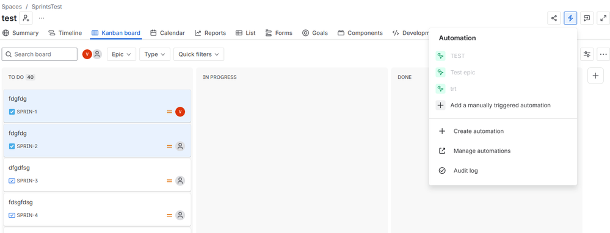Click the medium priority icon on SPRIN-4
610x233 pixels.
coord(169,215)
